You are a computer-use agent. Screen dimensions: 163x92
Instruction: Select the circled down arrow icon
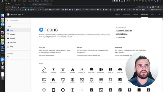63,90
